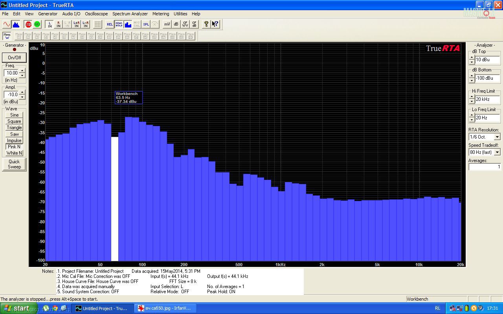Click the MIC CAL toolbar icon

tap(137, 24)
